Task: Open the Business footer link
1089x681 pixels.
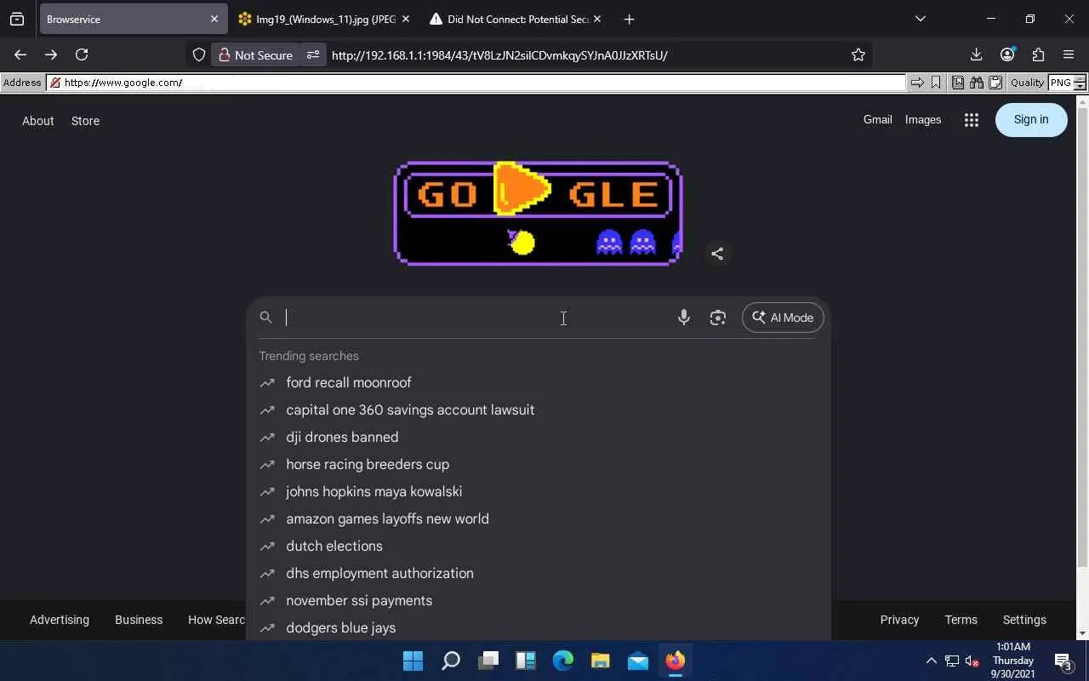Action: (x=139, y=620)
